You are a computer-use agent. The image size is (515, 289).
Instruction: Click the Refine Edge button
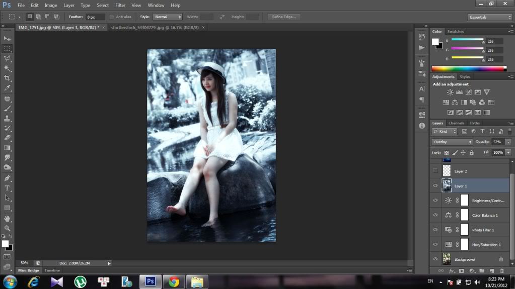tap(284, 17)
